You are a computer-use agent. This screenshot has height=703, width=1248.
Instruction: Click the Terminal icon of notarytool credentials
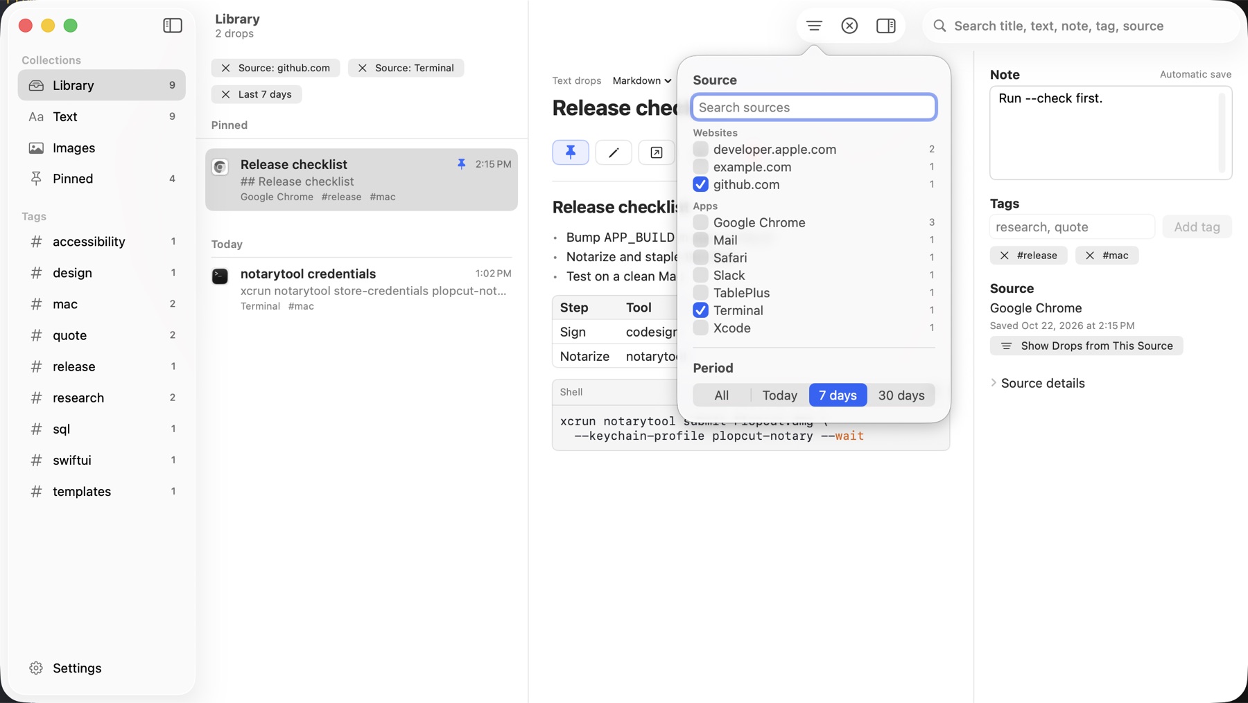click(220, 276)
